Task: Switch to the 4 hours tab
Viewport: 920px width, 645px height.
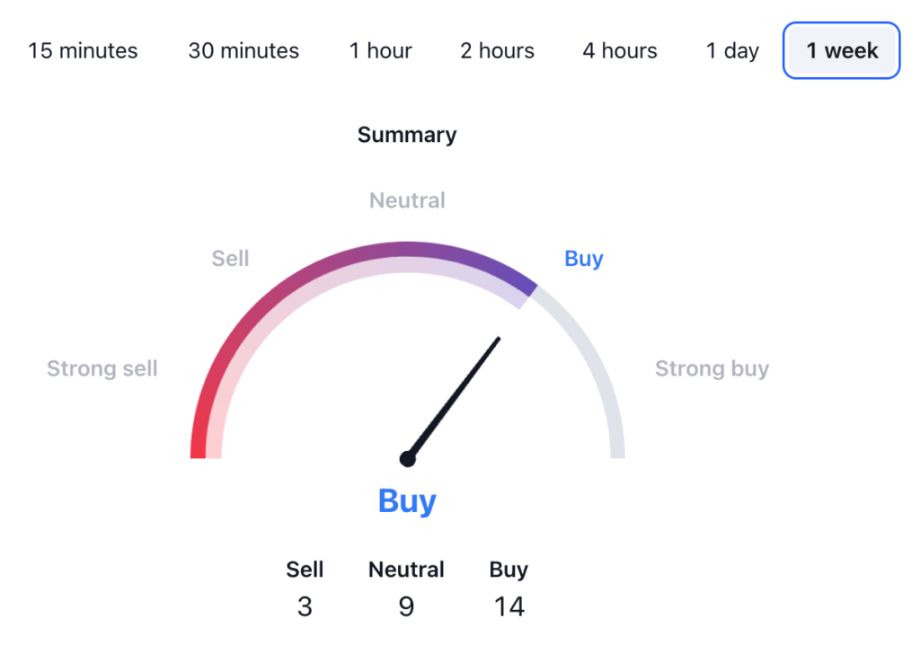Action: coord(620,50)
